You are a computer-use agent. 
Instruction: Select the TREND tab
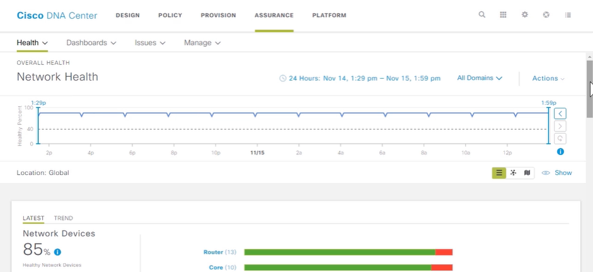pos(64,218)
